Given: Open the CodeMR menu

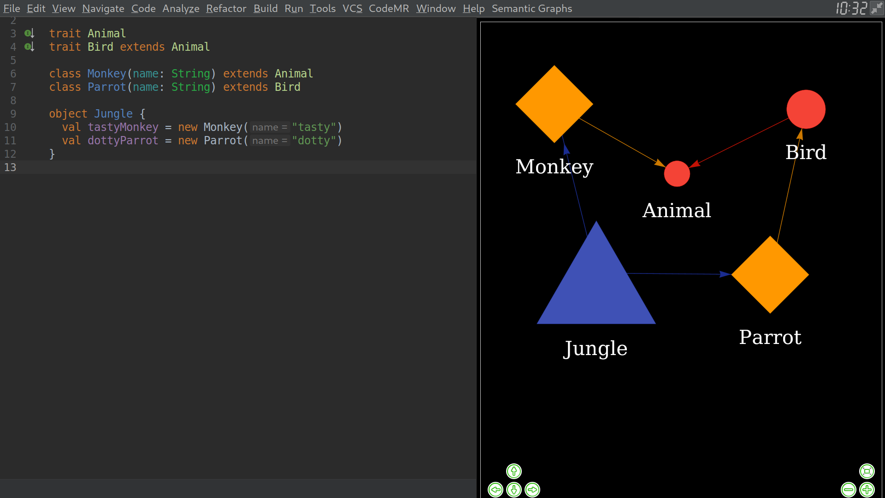Looking at the screenshot, I should click(389, 8).
